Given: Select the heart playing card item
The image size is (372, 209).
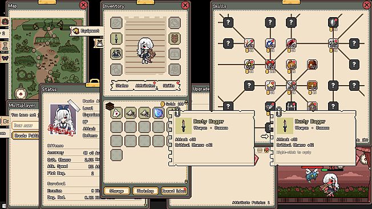Looking at the screenshot, I should pos(116,113).
